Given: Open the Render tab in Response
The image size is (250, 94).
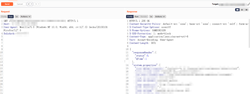Looking at the screenshot, I should 144,16.
